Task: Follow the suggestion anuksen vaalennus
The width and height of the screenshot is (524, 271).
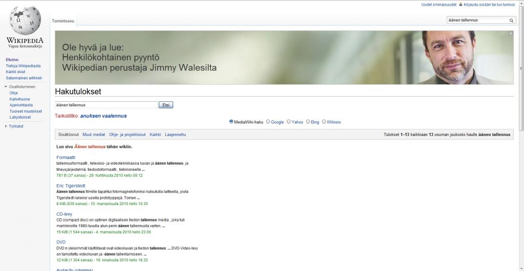Action: [103, 116]
